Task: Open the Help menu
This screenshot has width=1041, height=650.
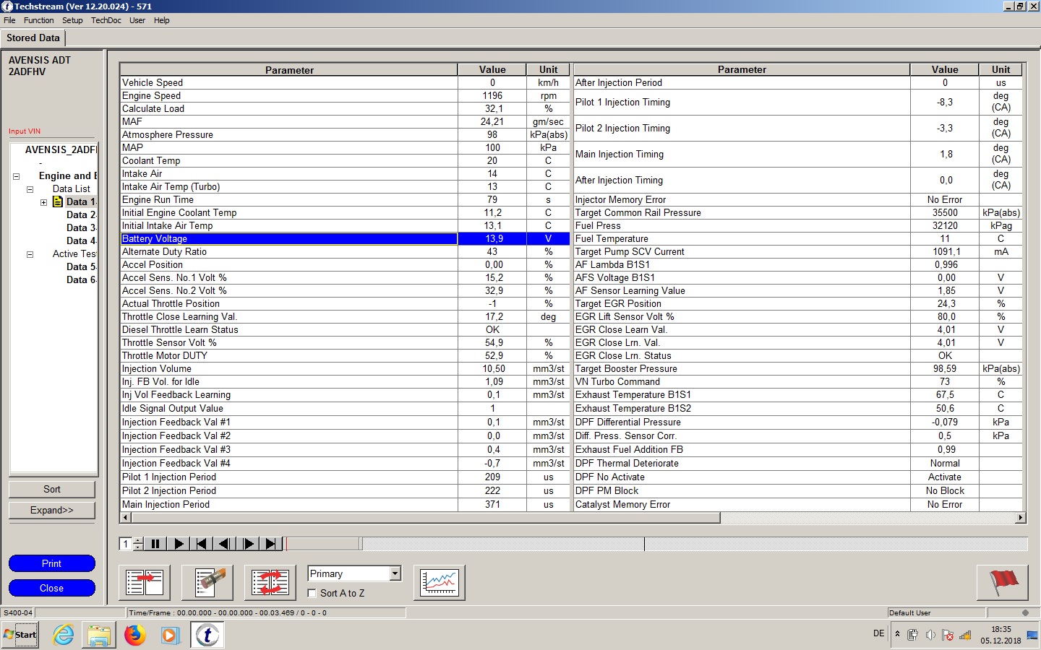Action: pyautogui.click(x=162, y=20)
